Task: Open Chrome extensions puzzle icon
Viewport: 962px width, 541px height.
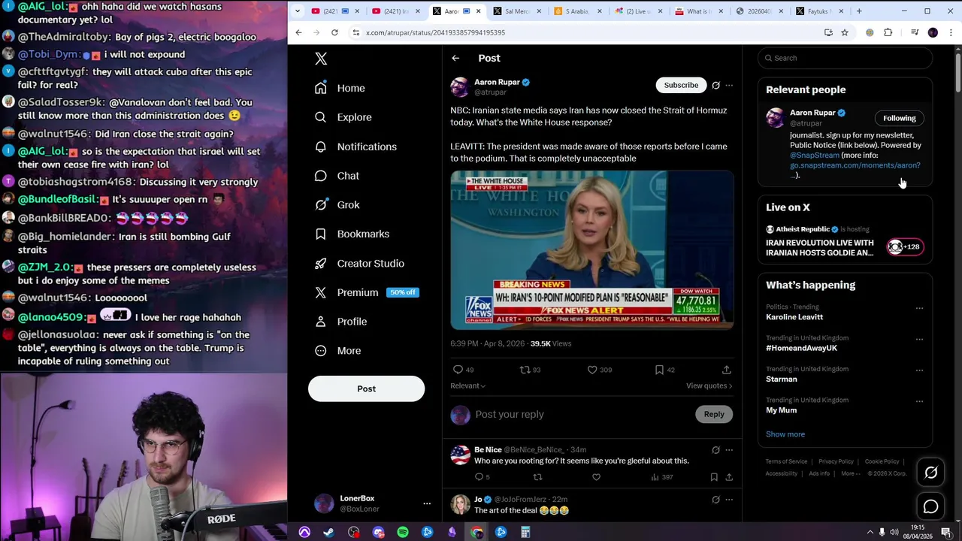Action: [x=888, y=32]
